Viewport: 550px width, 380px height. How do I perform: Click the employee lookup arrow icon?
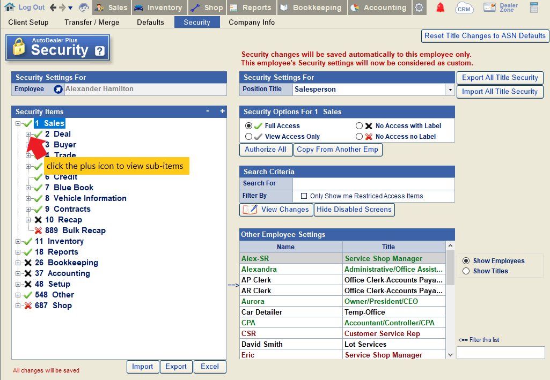[58, 90]
